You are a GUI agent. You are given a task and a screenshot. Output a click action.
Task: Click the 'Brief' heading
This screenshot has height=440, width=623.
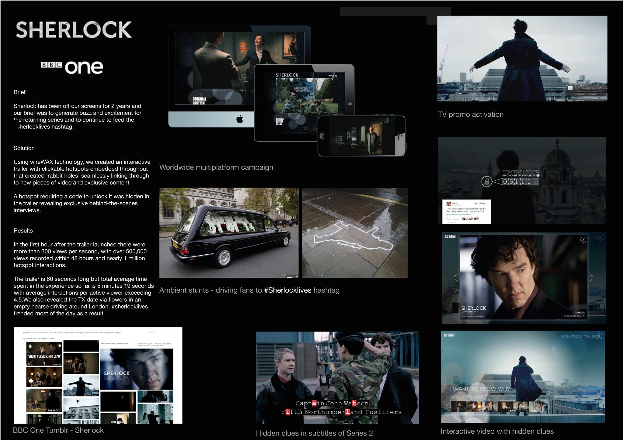(x=19, y=92)
